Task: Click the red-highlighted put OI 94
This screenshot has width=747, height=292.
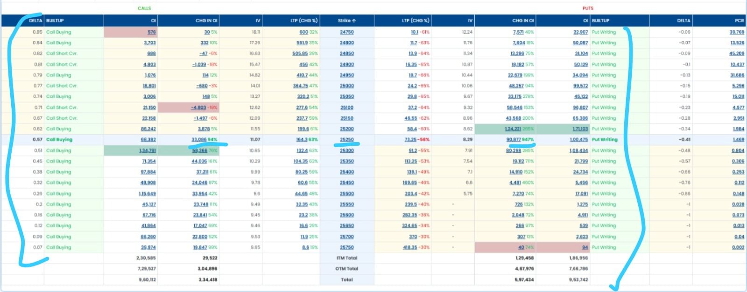Action: (585, 248)
